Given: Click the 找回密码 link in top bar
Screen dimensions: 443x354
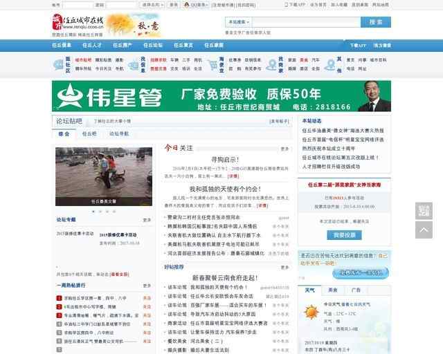Looking at the screenshot, I should tap(246, 5).
